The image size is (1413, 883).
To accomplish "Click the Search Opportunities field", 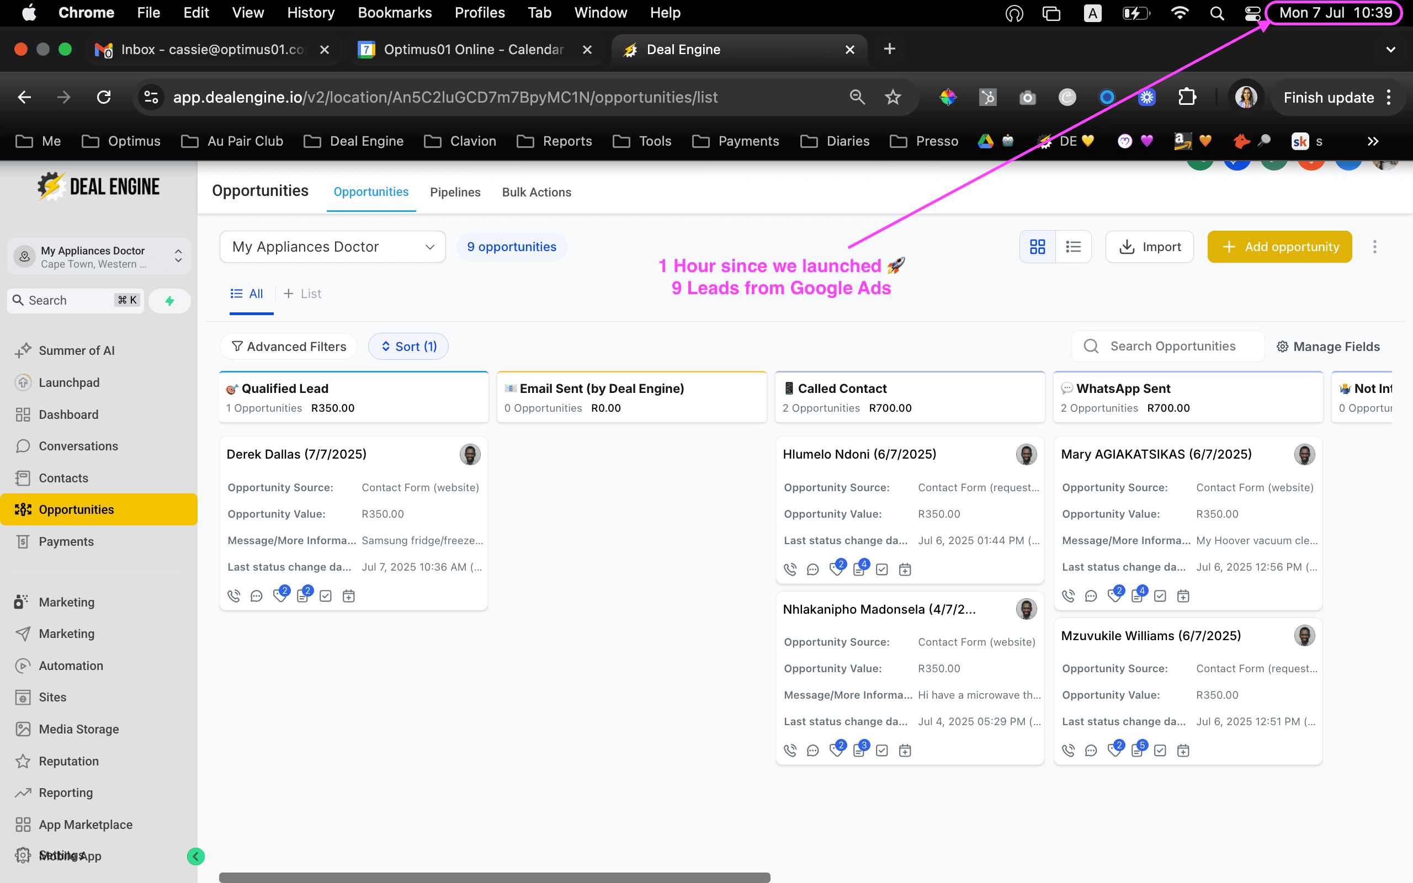I will click(1168, 347).
